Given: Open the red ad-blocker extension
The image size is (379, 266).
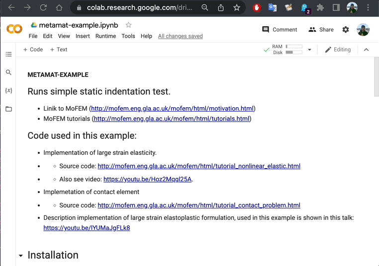Looking at the screenshot, I should 257,8.
